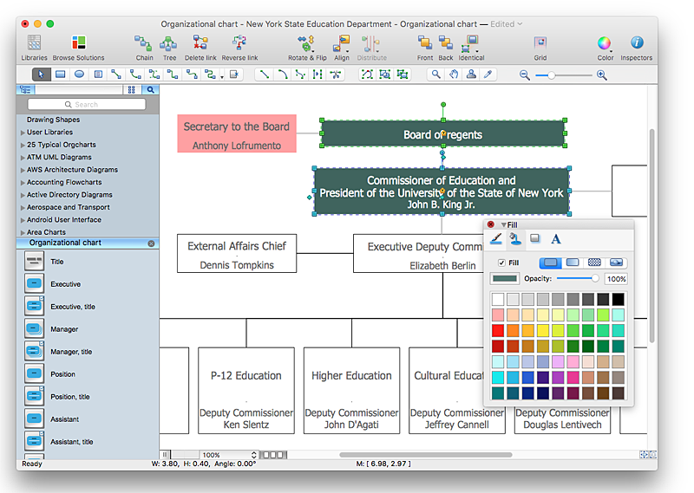Close the Fill panel

tap(491, 224)
